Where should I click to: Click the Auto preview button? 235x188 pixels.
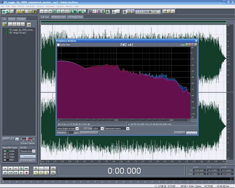[x=6, y=139]
